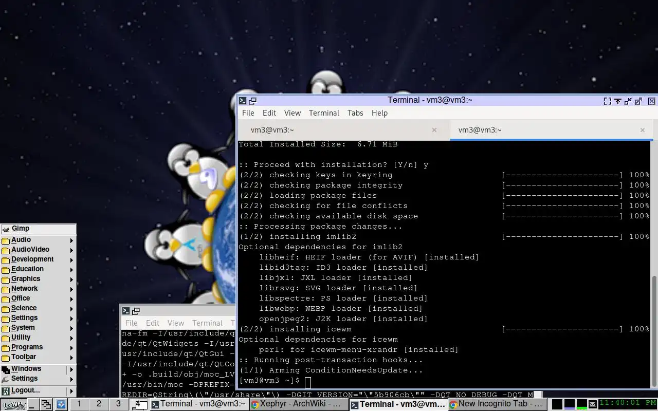Close the first vm3@vm3:~ tab
The height and width of the screenshot is (411, 658).
tap(434, 130)
